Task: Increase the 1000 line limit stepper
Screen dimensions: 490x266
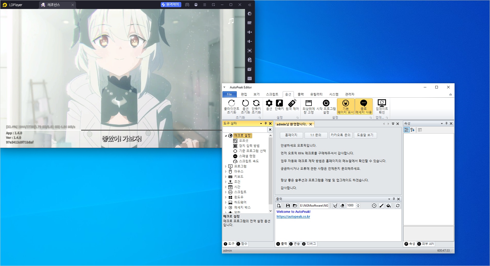Action: coord(358,204)
